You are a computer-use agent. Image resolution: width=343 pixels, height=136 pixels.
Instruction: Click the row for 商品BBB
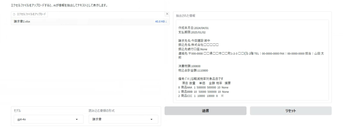pyautogui.click(x=204, y=92)
